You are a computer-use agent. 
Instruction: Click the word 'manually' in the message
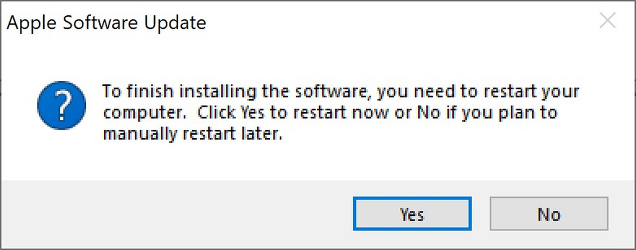coord(139,134)
